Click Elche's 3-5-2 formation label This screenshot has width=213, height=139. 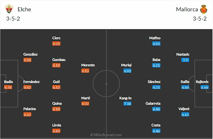[x=13, y=19]
